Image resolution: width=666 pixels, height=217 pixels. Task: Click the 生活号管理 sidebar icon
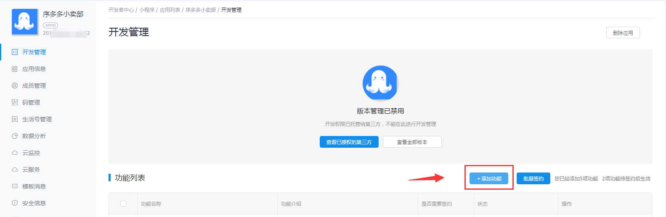tap(15, 119)
